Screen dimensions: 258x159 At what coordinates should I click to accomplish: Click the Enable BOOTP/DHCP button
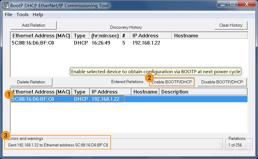click(x=172, y=82)
